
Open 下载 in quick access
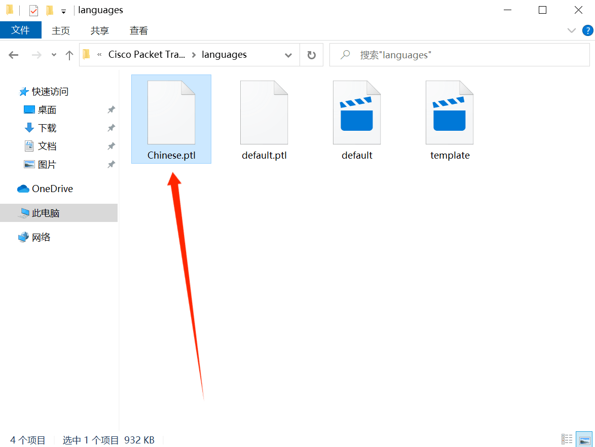[40, 128]
